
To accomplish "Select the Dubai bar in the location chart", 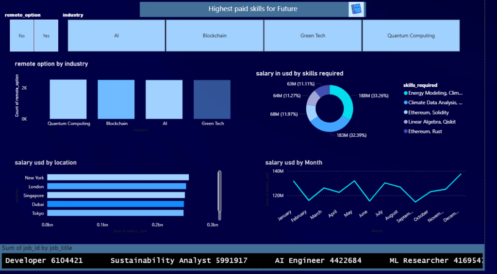I will click(x=115, y=204).
